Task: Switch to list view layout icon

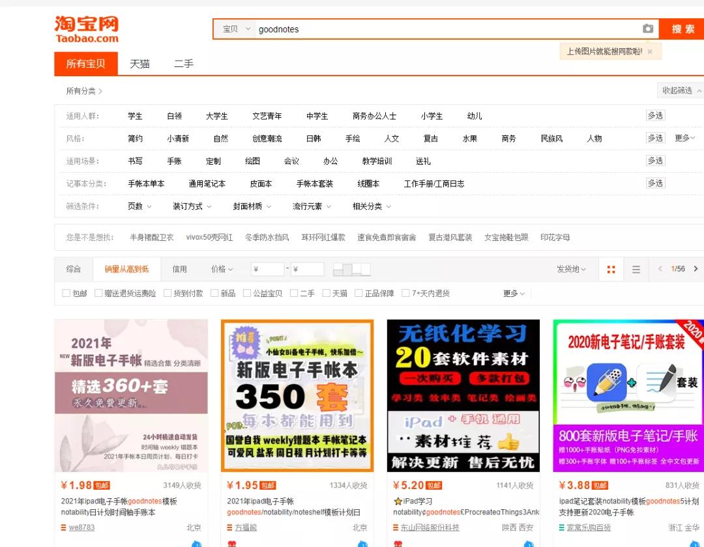Action: pos(636,270)
